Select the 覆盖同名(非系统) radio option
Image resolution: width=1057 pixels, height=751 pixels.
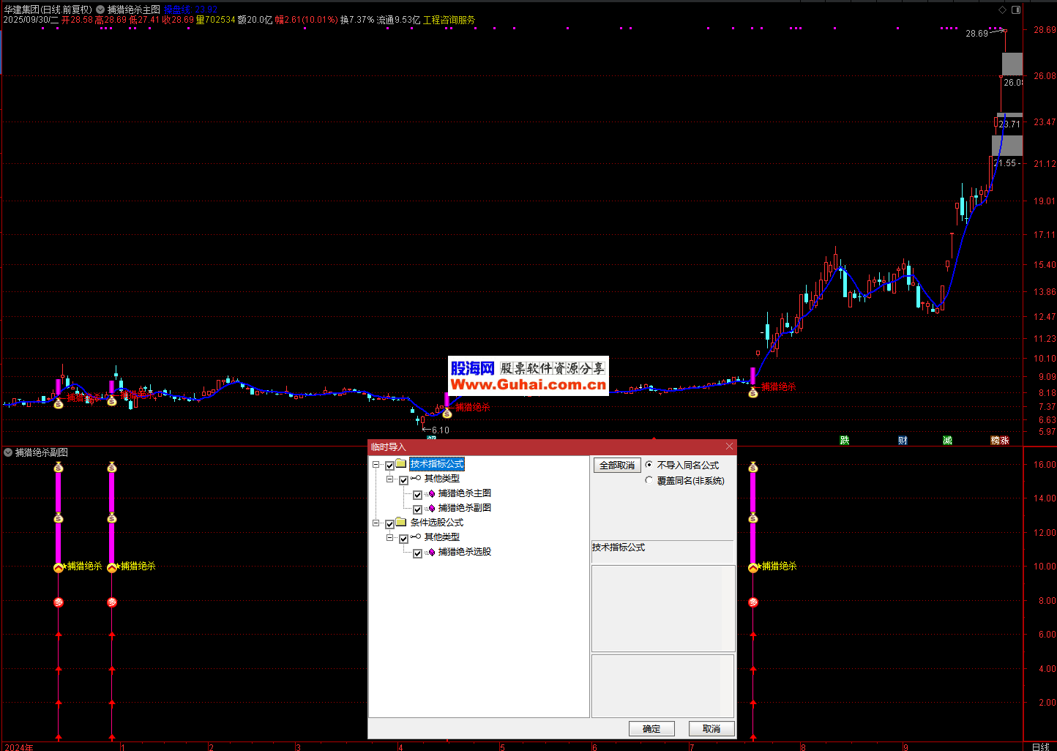pos(649,481)
